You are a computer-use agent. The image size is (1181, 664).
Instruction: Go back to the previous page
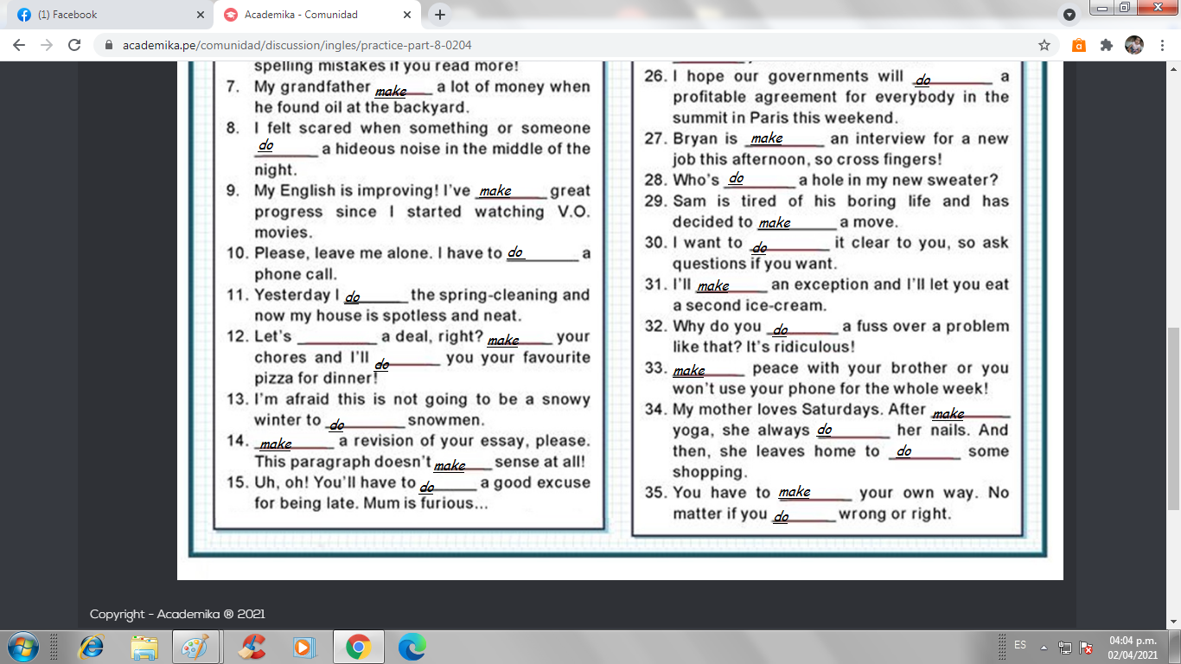pos(19,45)
